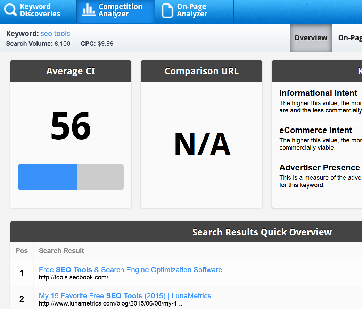This screenshot has height=309, width=362.
Task: Click the Average CI value 56
Action: tap(71, 126)
